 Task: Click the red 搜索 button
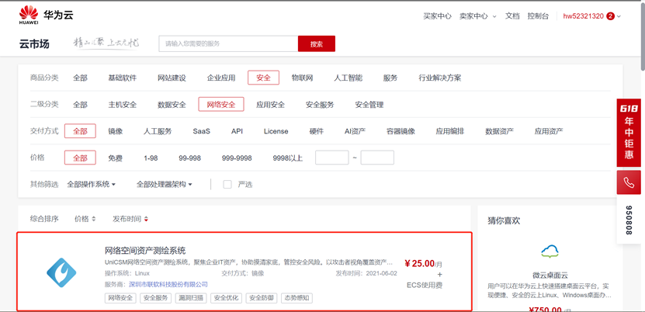coord(316,44)
